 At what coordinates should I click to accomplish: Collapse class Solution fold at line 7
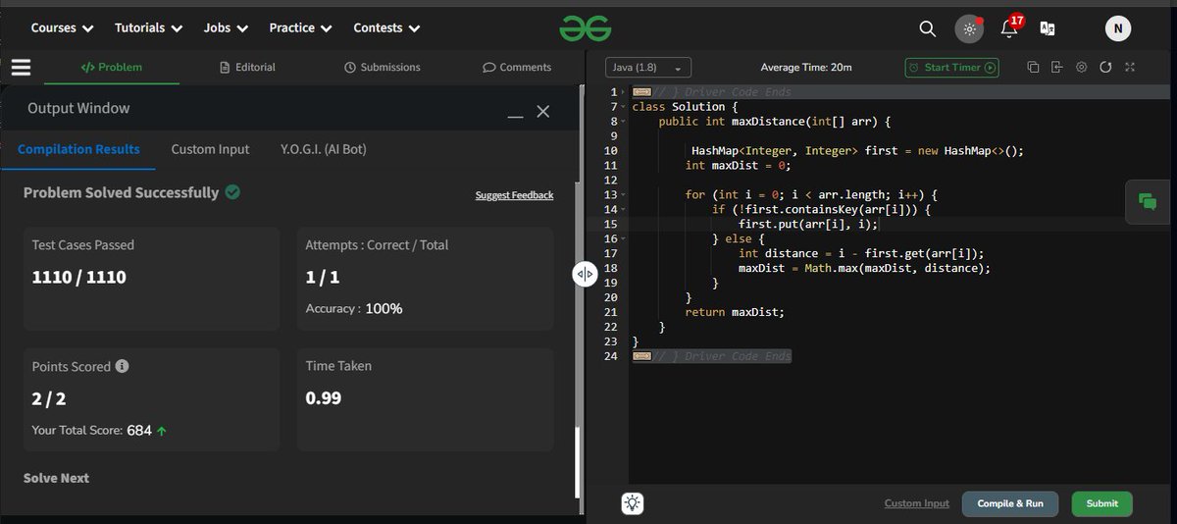[x=624, y=107]
